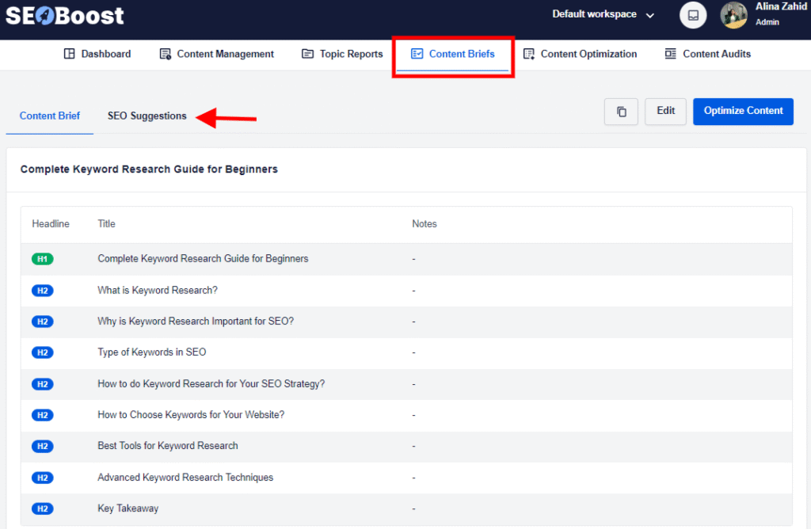
Task: Open the inbox icon in the top bar
Action: pos(693,15)
